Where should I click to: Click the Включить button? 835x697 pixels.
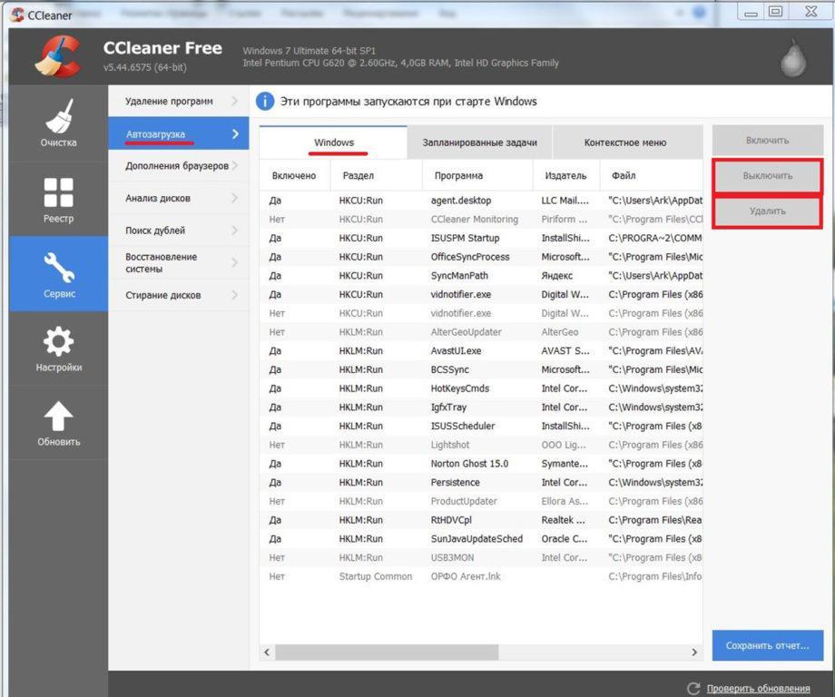coord(767,141)
